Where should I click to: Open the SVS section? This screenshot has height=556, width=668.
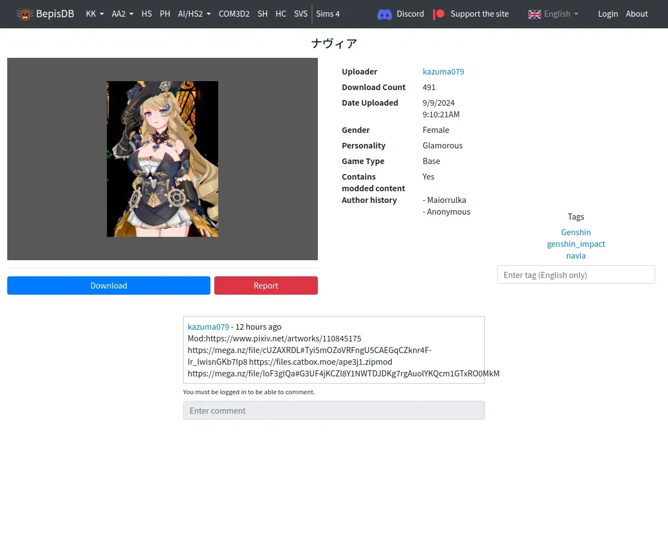(301, 14)
